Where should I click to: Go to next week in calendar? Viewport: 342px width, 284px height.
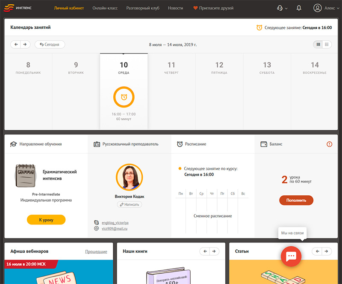click(26, 44)
